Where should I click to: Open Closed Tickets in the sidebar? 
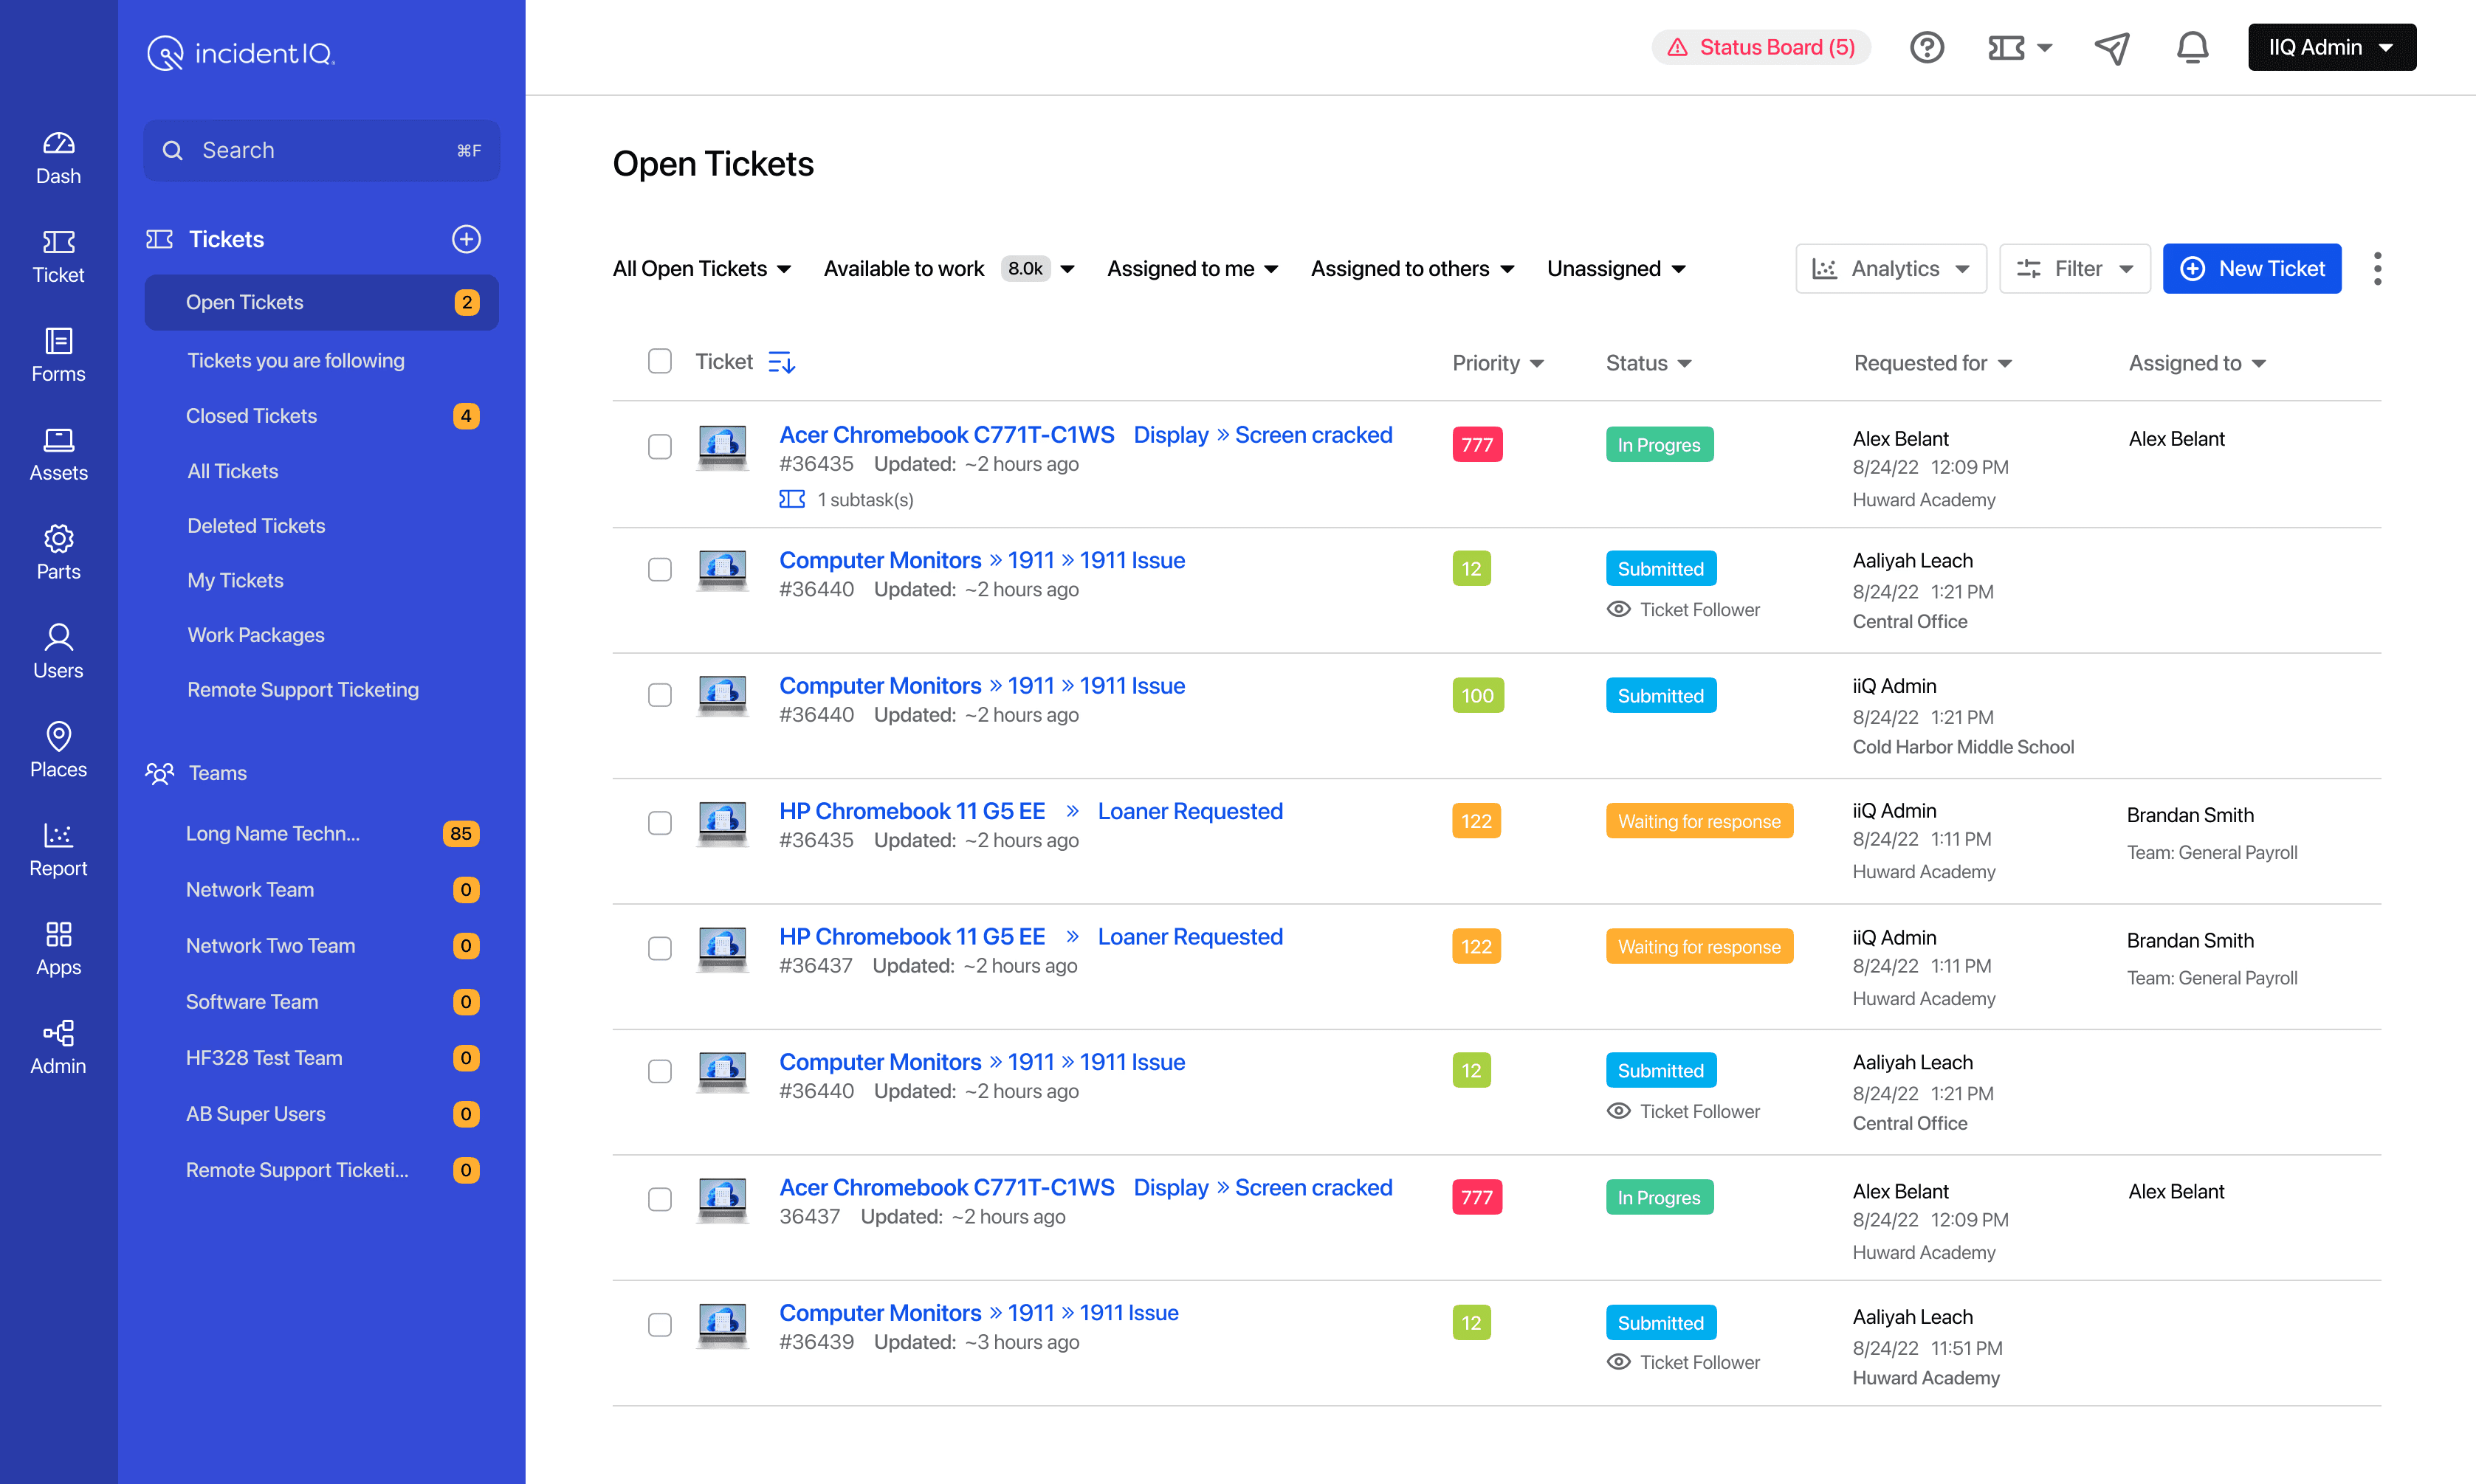click(251, 416)
